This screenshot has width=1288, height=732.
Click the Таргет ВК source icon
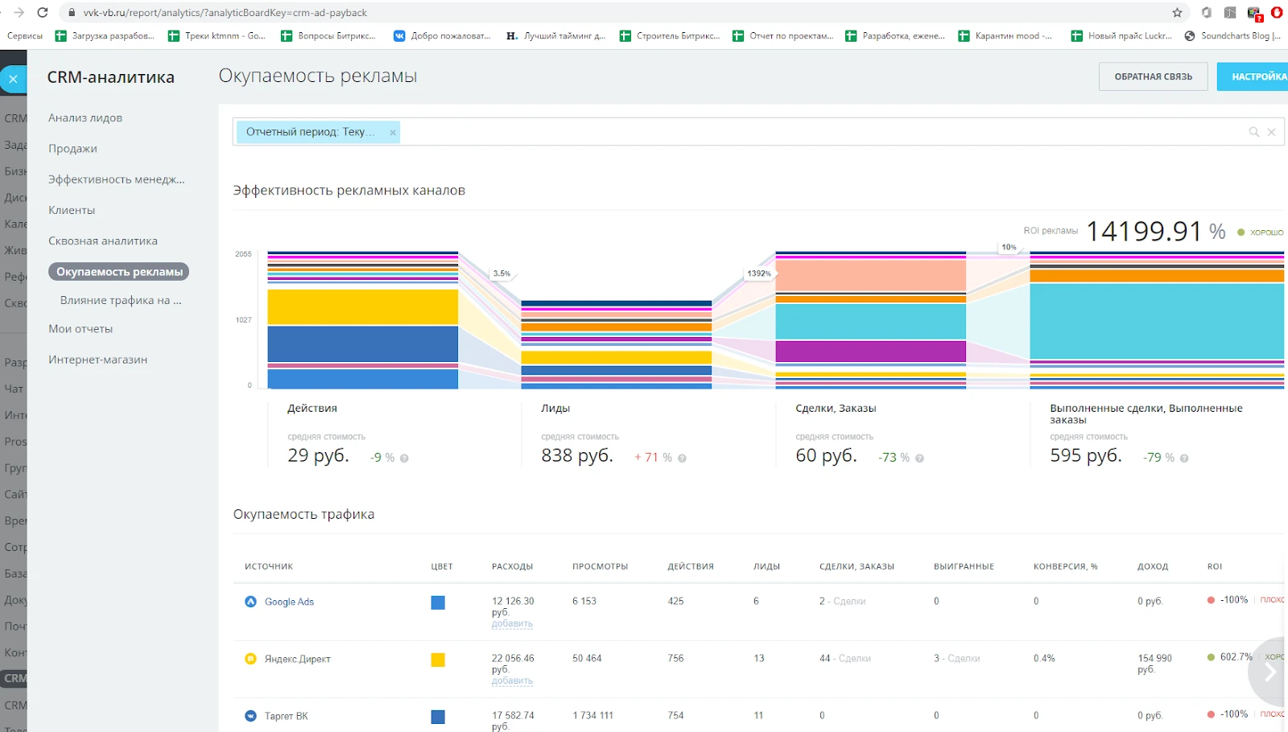[x=250, y=716]
